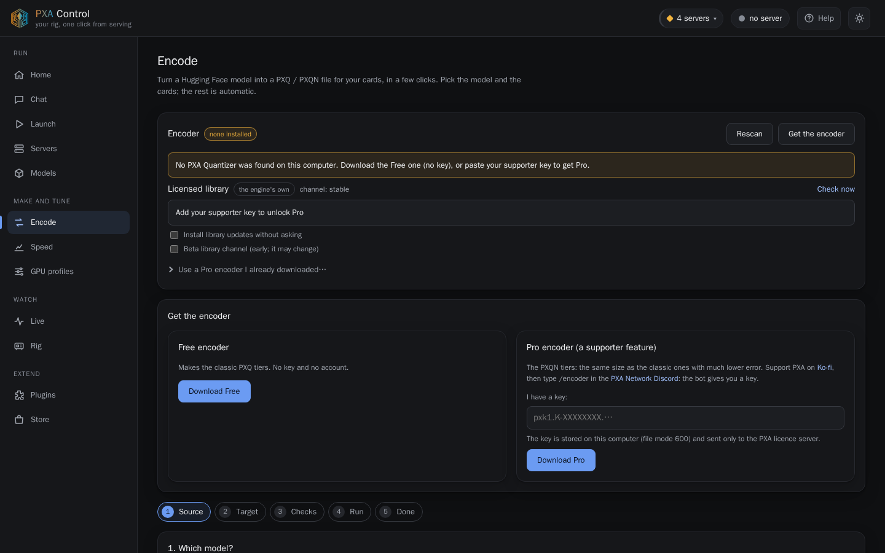The image size is (885, 553).
Task: Click the Download Free button
Action: (214, 391)
